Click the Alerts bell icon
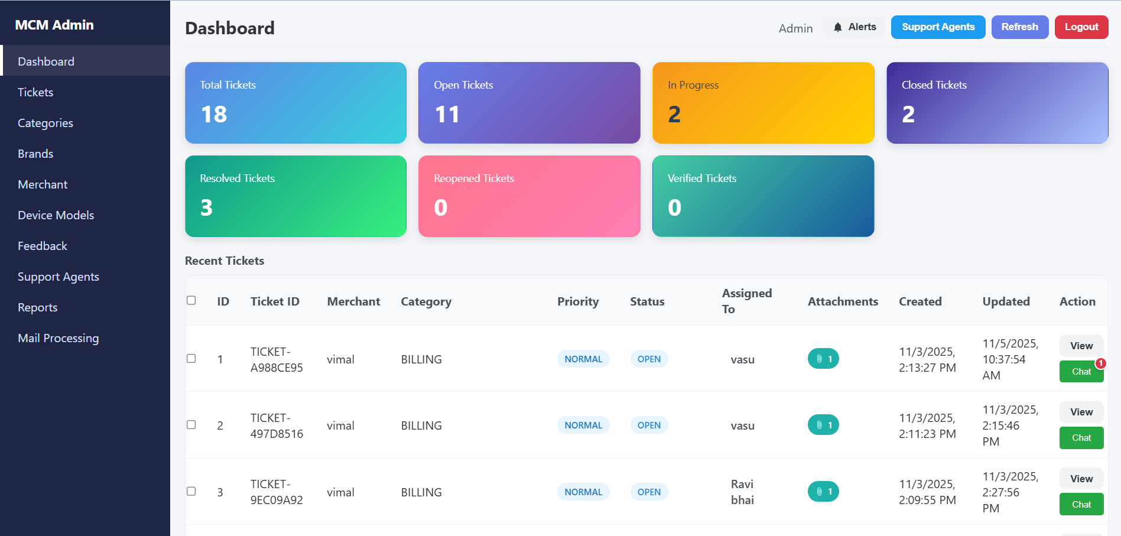 click(837, 27)
